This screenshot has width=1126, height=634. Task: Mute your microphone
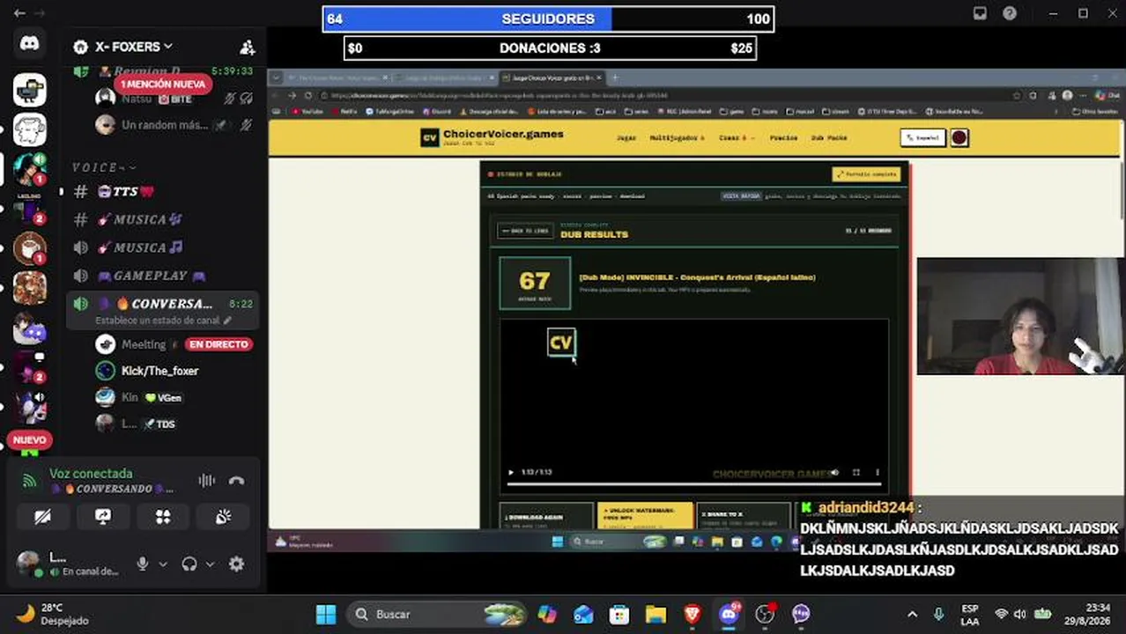(x=142, y=564)
